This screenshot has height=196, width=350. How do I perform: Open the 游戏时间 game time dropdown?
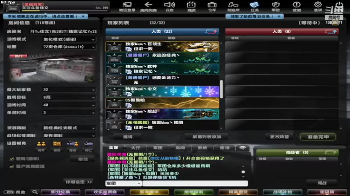[69, 105]
